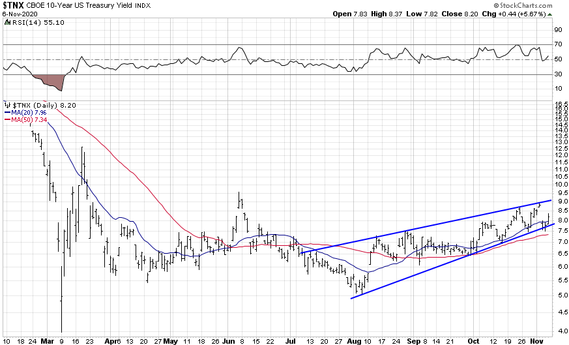
Task: Click the 90 label on the RSI axis
Action: tap(559, 30)
